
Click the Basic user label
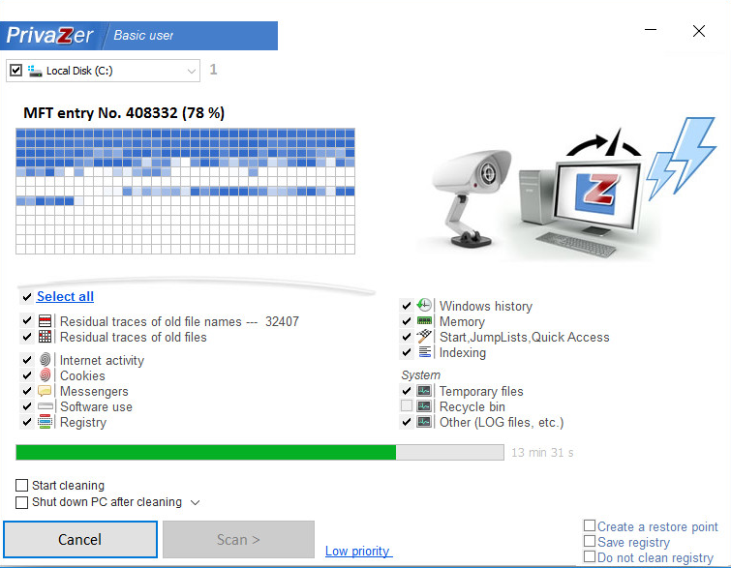click(x=143, y=36)
